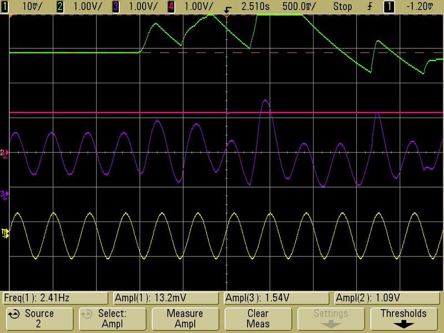
Task: Open the Select: Ampl measurement selector
Action: pos(112,318)
